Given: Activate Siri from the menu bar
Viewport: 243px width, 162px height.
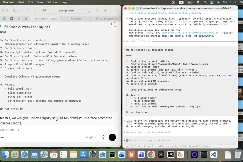Looking at the screenshot, I should pos(218,2).
